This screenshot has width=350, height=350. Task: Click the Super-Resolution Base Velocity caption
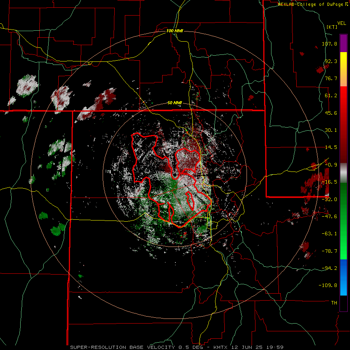(177, 347)
